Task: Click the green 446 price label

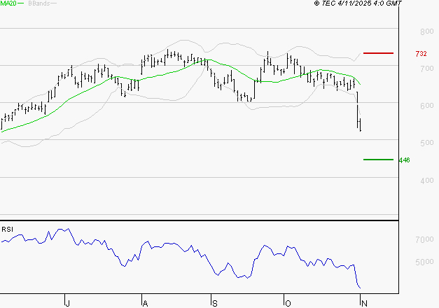Action: tap(404, 160)
